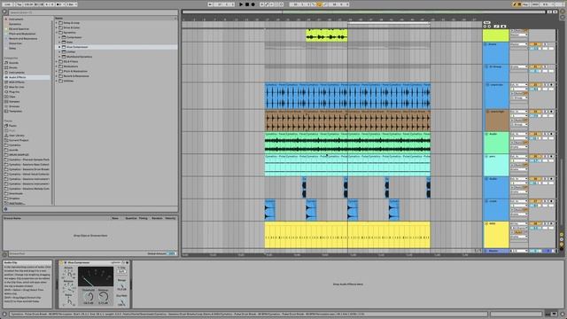Screen dimensions: 567x319
Task: Select the Limiter device in browser list
Action: coord(71,51)
